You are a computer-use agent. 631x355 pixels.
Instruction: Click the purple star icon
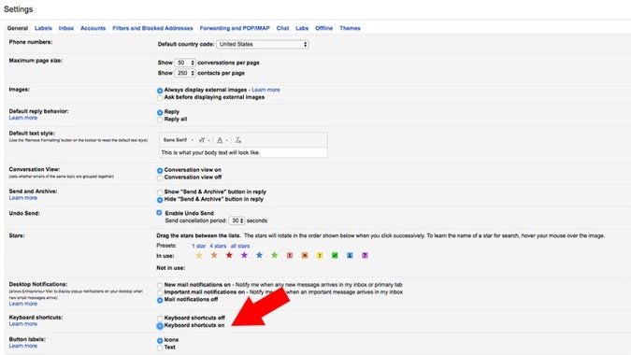pyautogui.click(x=244, y=255)
